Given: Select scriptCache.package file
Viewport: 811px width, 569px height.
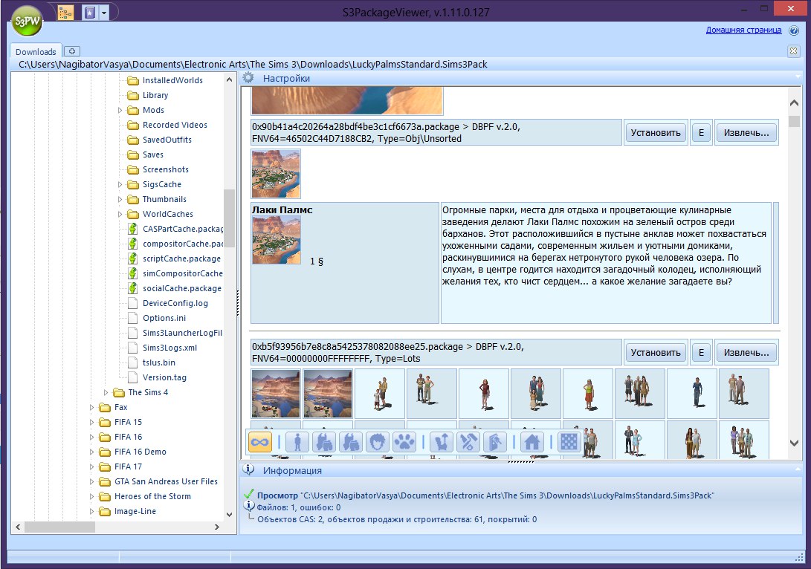Looking at the screenshot, I should pos(181,259).
